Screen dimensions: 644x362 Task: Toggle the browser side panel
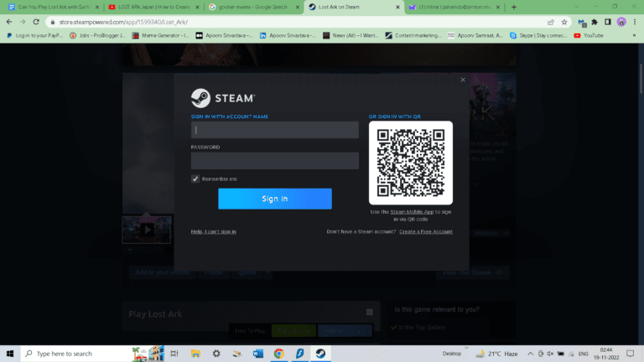608,22
